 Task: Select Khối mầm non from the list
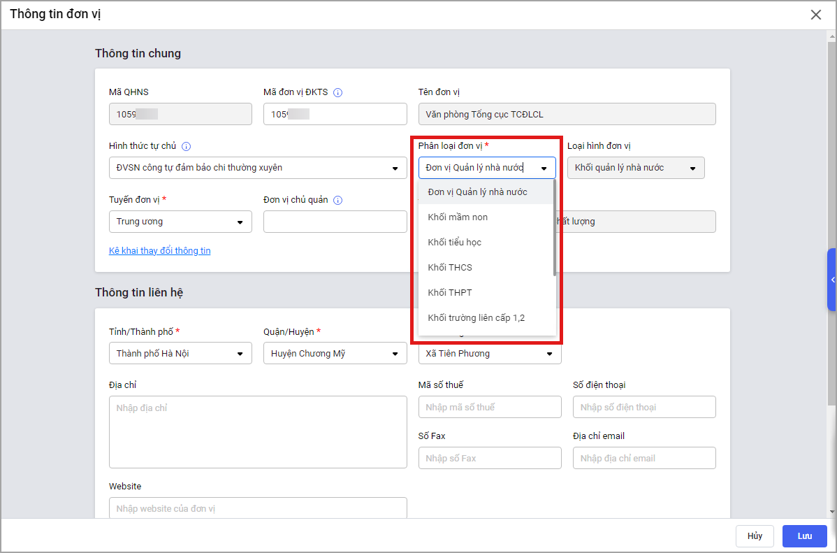458,217
